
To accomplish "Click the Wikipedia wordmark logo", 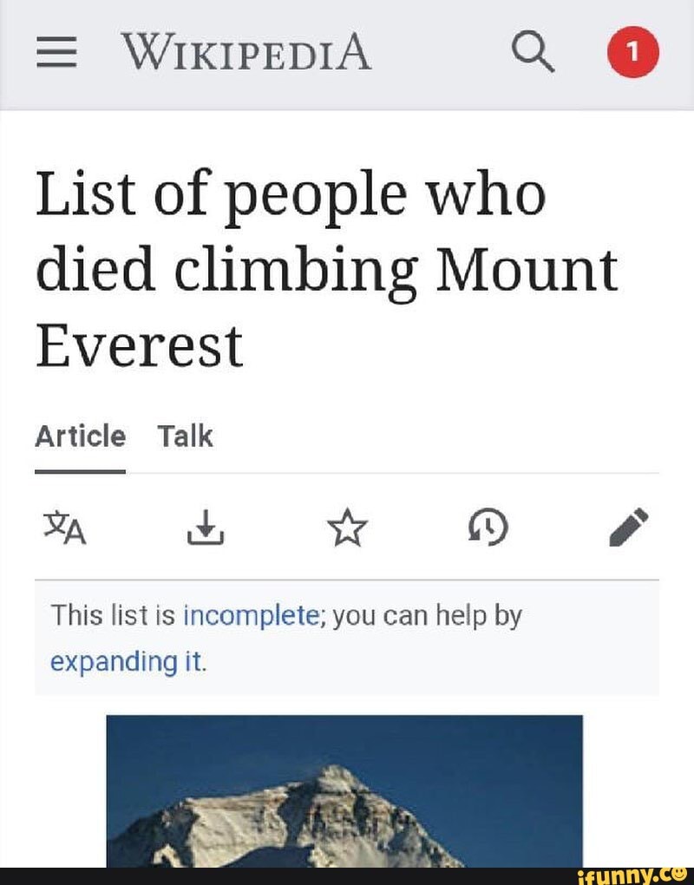I will [246, 53].
